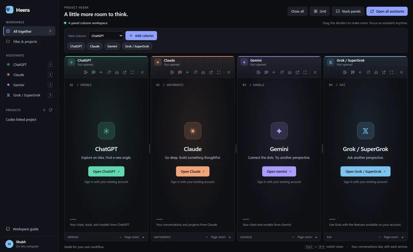Screen dimensions: 413x252
Task: Select Grok / SuperGrok in the Assistants sidebar
Action: 29,95
